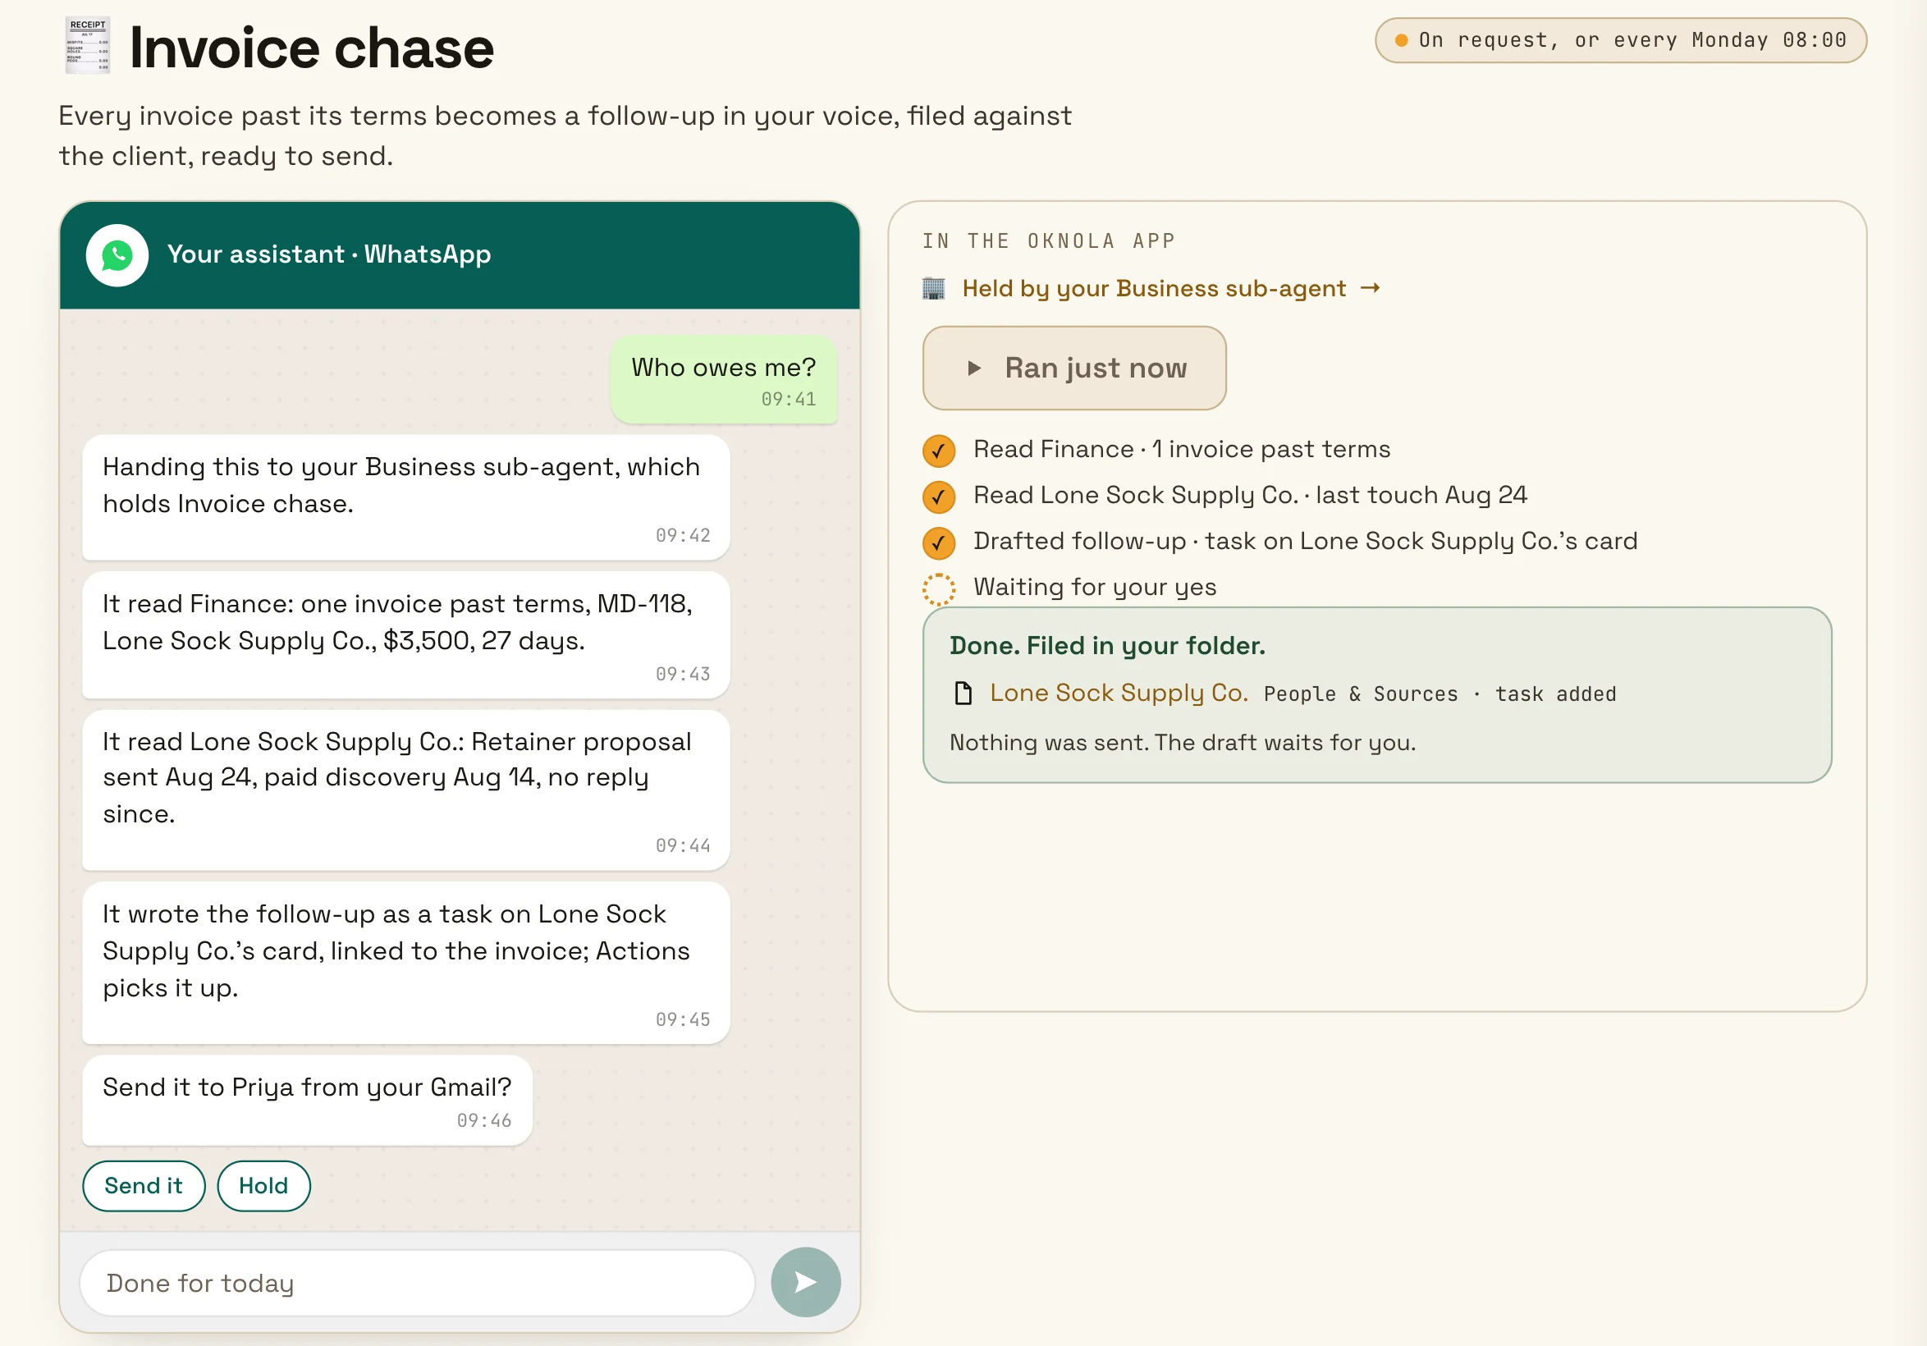This screenshot has height=1346, width=1927.
Task: Select the Handing this to your Business sub-agent message
Action: [x=406, y=497]
